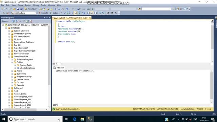This screenshot has height=122, width=217.
Task: Click the Refresh icon in Object Explorer
Action: 27,21
